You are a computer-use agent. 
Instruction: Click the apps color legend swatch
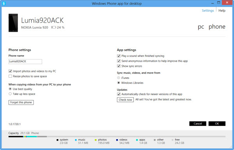(137, 140)
